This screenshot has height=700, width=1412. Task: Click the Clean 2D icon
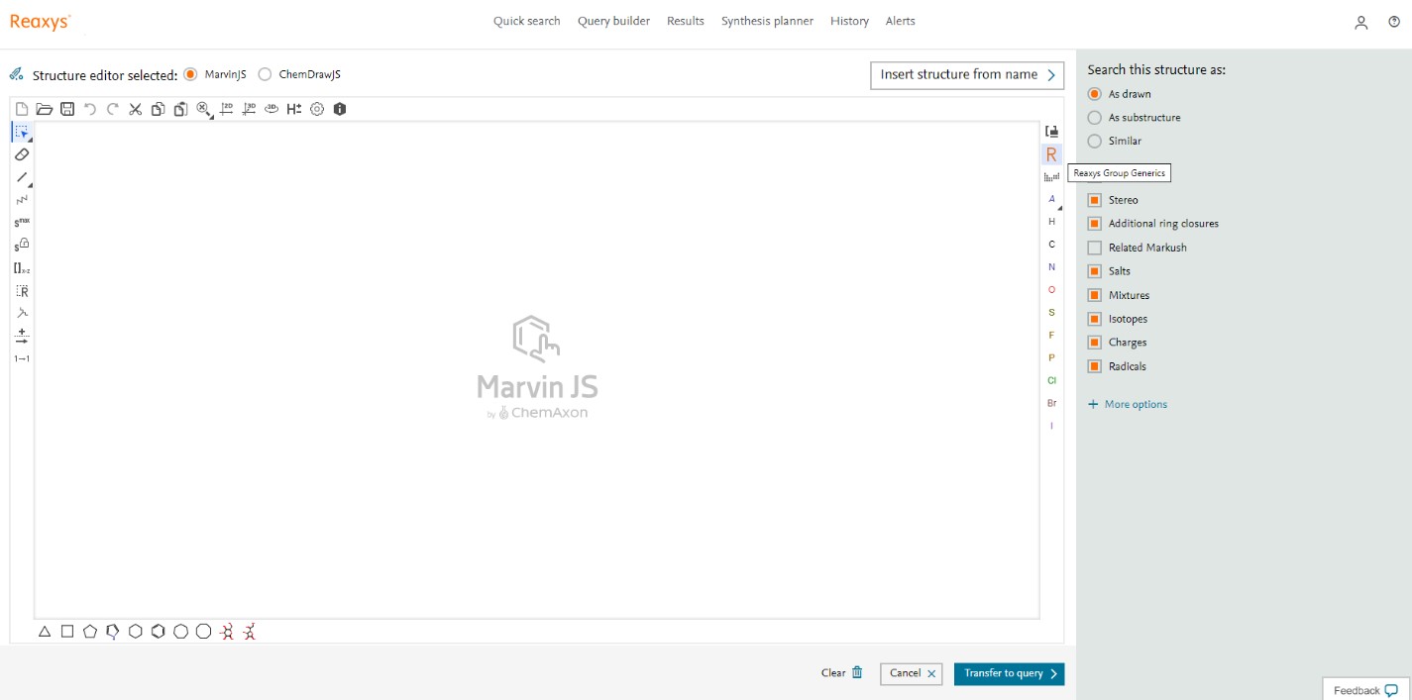coord(227,109)
